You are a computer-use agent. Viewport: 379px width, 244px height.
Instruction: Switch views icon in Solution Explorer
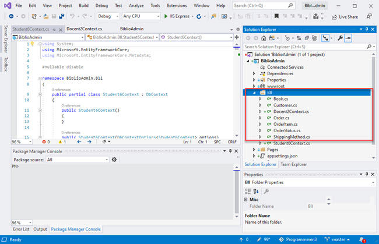[x=272, y=38]
